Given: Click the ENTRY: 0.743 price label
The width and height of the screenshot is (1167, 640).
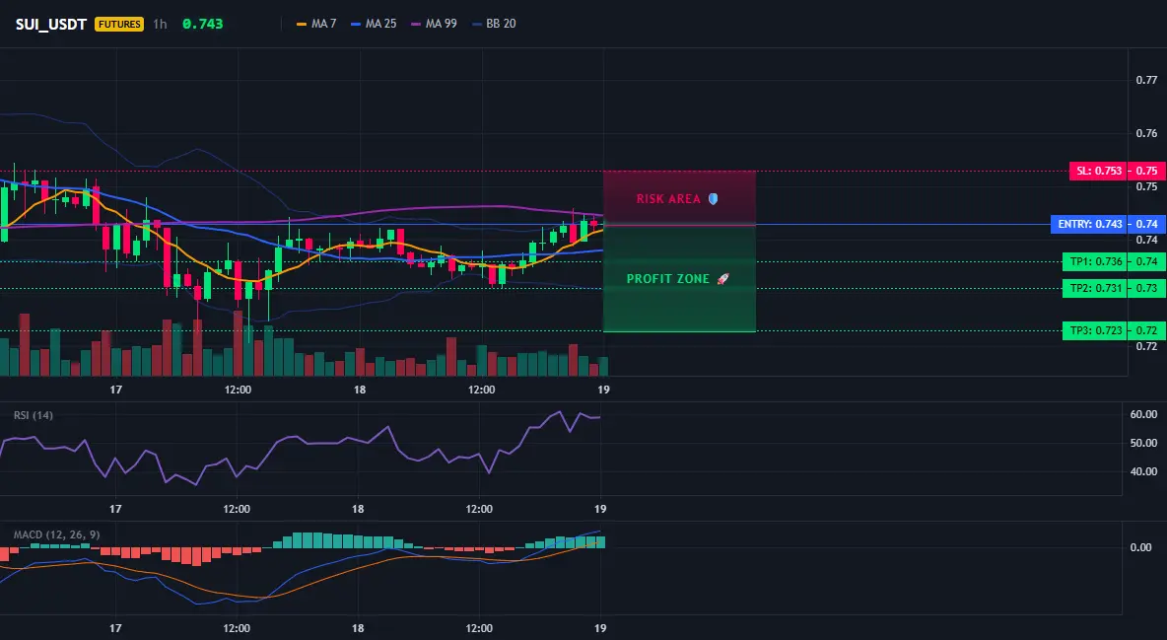Looking at the screenshot, I should point(1089,224).
